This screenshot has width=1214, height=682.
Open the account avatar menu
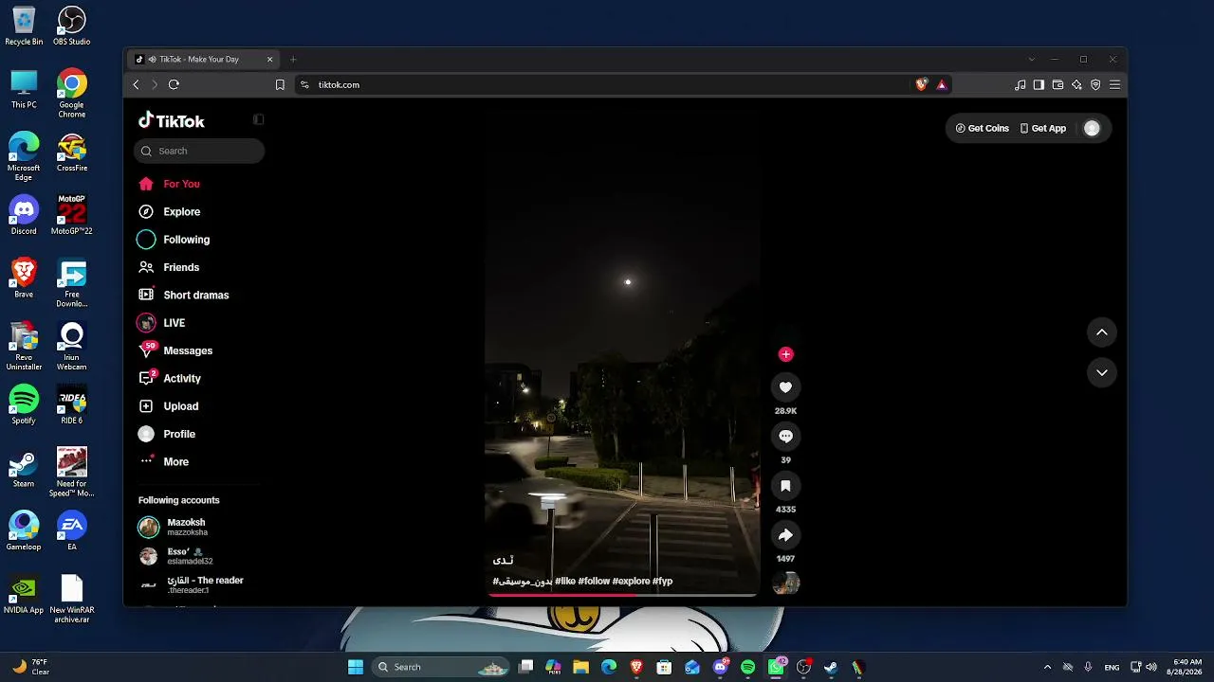[1092, 128]
